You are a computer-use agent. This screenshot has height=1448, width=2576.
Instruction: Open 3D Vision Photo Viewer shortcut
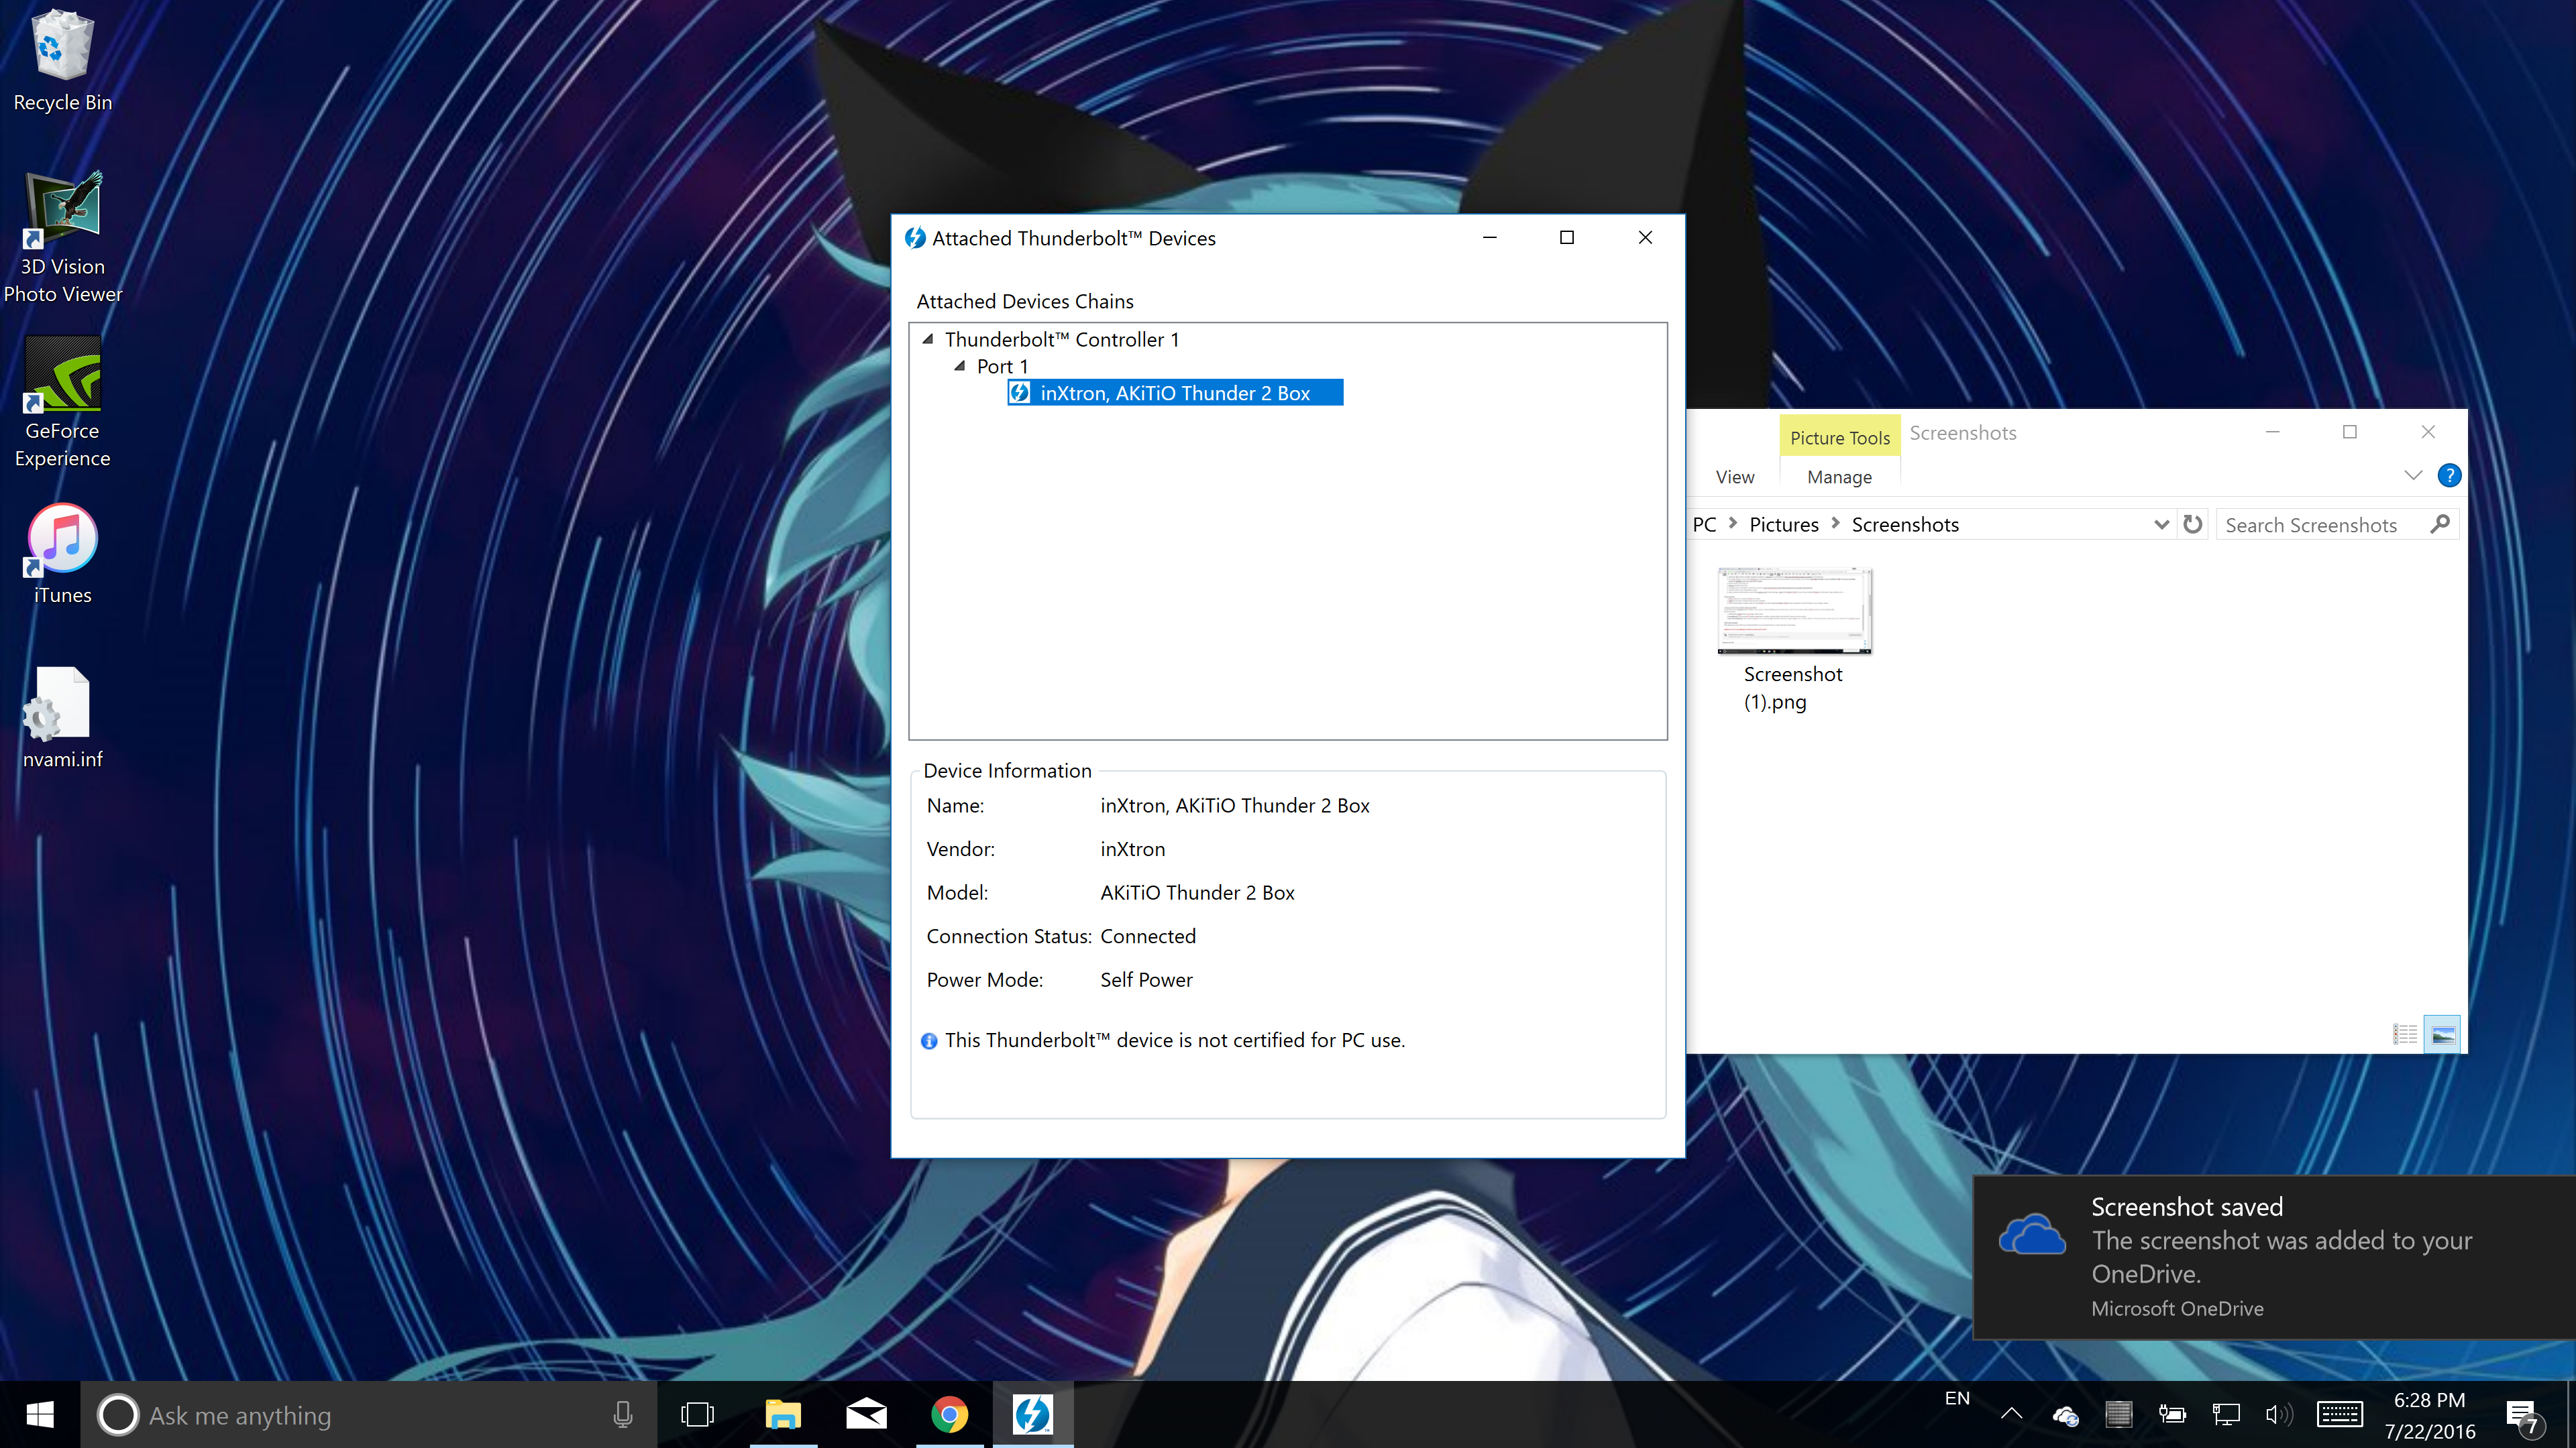(62, 238)
